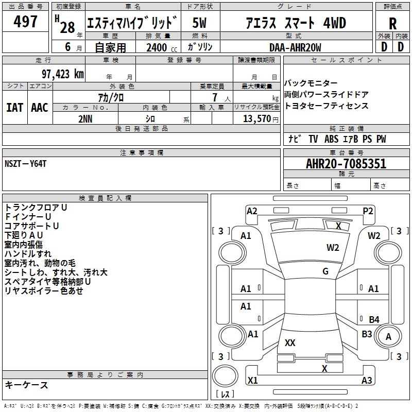Click the A2 mark at diagram corner
The height and width of the screenshot is (412, 412).
(x=252, y=211)
